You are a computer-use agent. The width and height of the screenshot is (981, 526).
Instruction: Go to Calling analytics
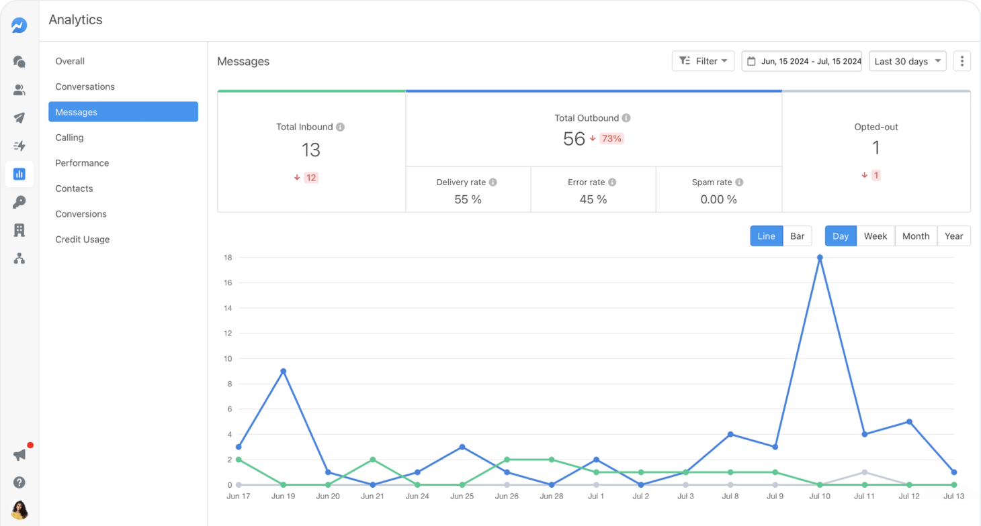(69, 138)
